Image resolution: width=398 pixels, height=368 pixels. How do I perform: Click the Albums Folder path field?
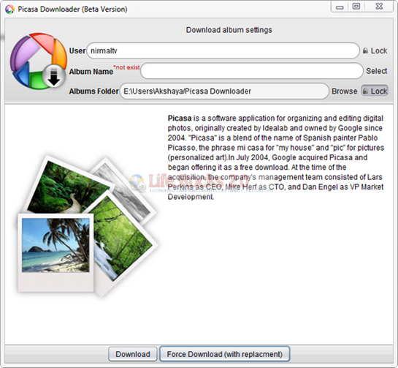(x=224, y=91)
